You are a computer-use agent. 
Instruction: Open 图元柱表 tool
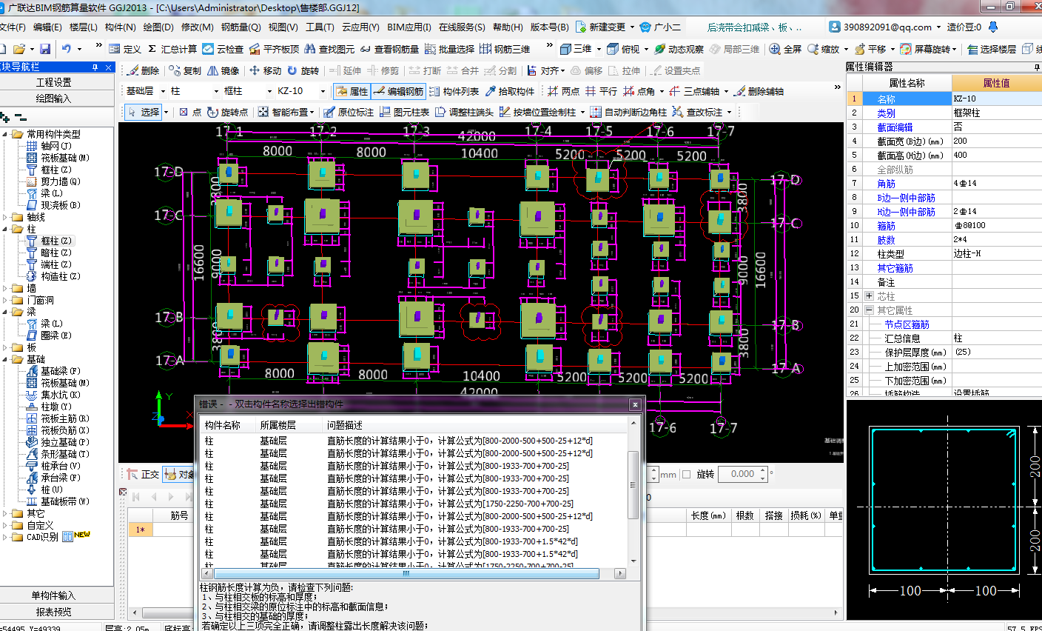tap(405, 112)
